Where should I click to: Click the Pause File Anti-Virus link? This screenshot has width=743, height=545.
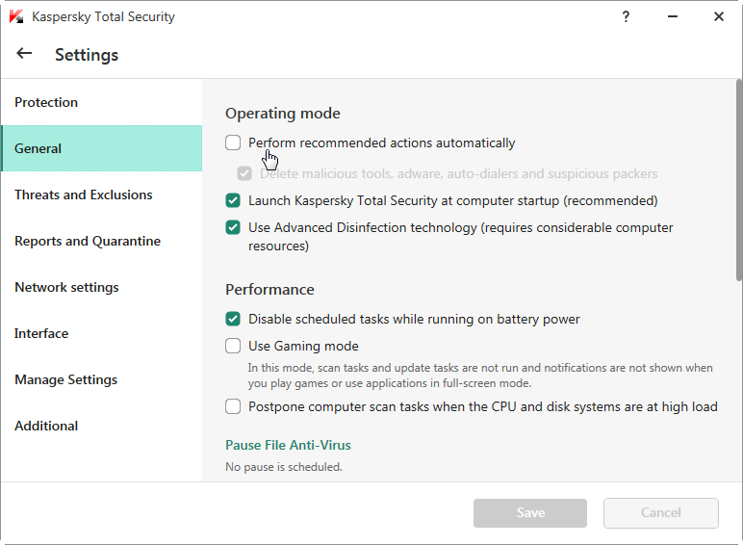pos(288,445)
